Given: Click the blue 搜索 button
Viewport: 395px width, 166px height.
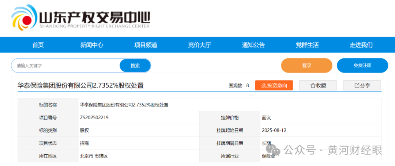Looking at the screenshot, I should point(135,66).
